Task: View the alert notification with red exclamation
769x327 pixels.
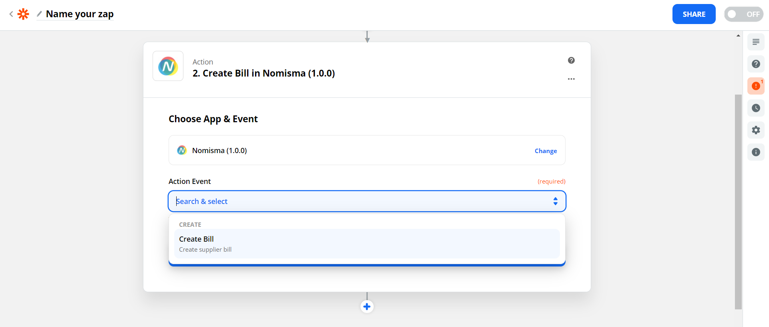Action: point(756,86)
